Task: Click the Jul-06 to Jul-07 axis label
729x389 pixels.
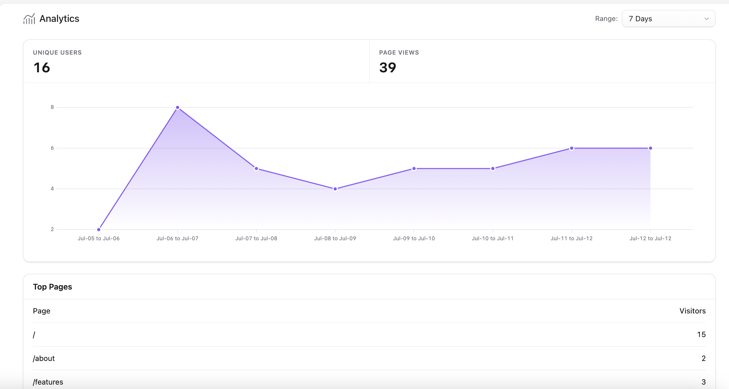Action: (177, 238)
